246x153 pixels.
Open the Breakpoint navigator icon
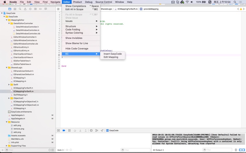pos(41,9)
